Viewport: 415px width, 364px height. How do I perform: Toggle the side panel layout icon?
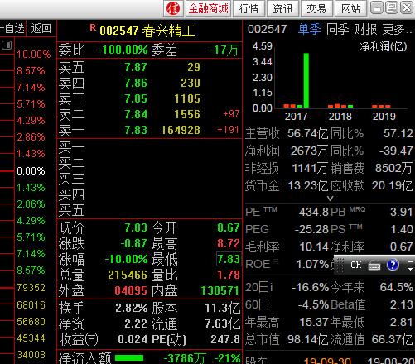7,45
